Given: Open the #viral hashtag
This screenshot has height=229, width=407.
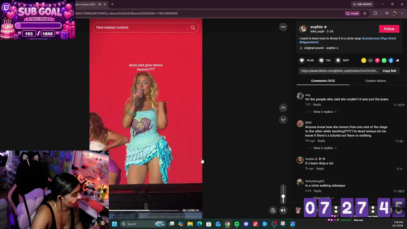Looking at the screenshot, I should (x=392, y=38).
